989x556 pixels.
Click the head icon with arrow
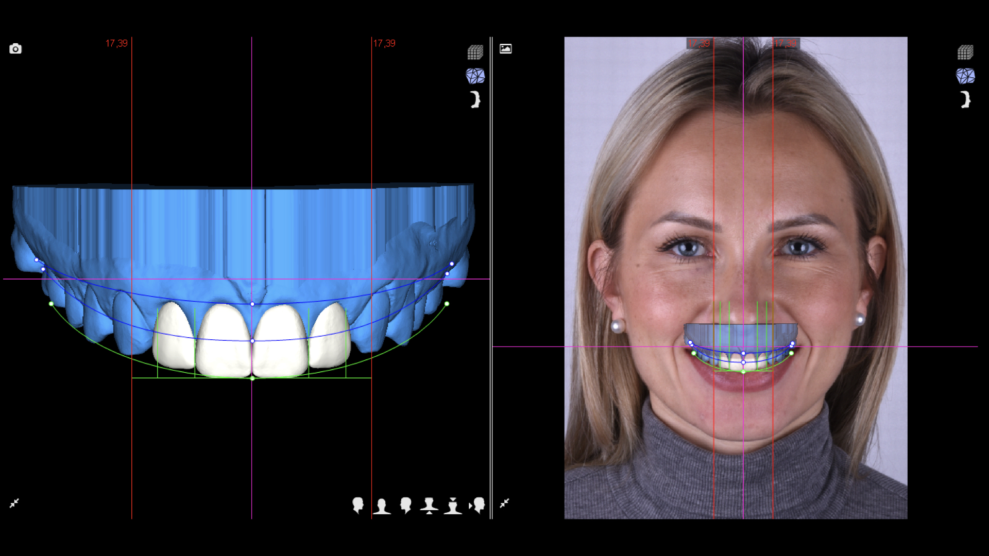pyautogui.click(x=478, y=505)
